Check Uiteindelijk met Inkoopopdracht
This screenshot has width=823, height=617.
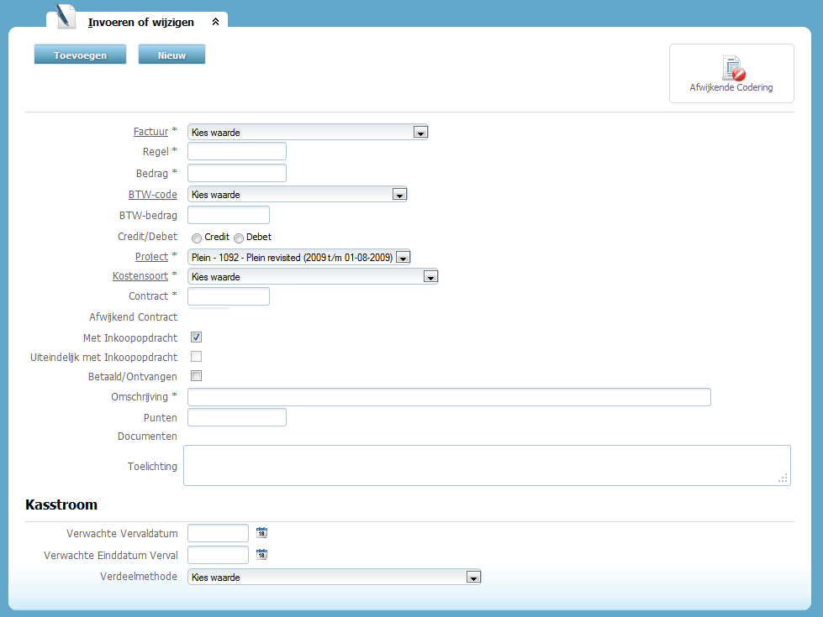pyautogui.click(x=195, y=356)
